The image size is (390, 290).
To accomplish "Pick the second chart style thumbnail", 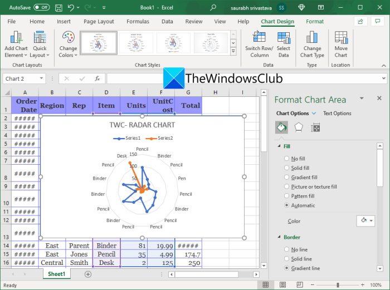I will pyautogui.click(x=136, y=43).
